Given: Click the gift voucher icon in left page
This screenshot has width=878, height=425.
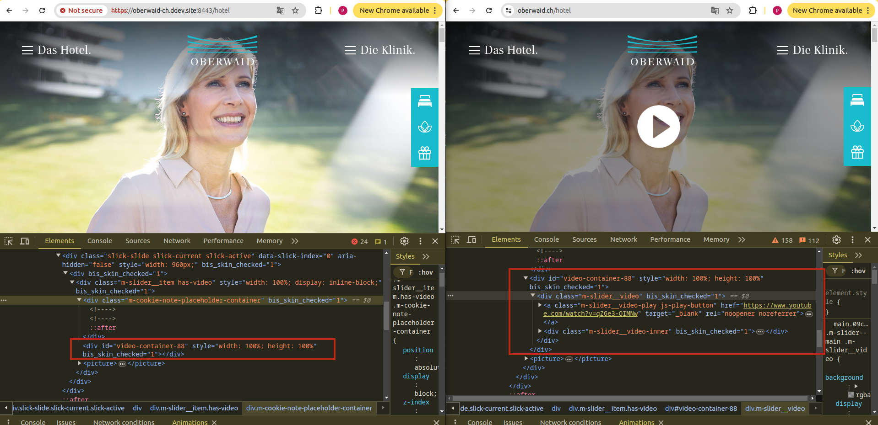Looking at the screenshot, I should (x=424, y=153).
